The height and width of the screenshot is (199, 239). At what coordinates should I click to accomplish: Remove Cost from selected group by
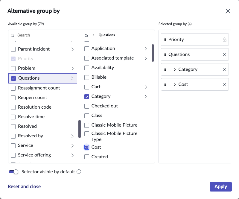225,84
